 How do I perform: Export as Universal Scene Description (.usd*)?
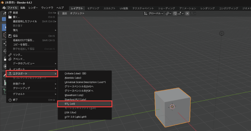point(85,82)
